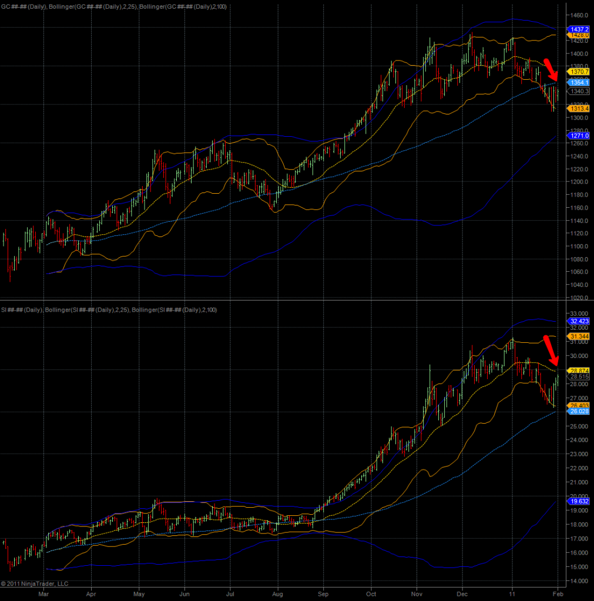This screenshot has width=594, height=601.
Task: Click the Jul label on time axis
Action: point(230,593)
